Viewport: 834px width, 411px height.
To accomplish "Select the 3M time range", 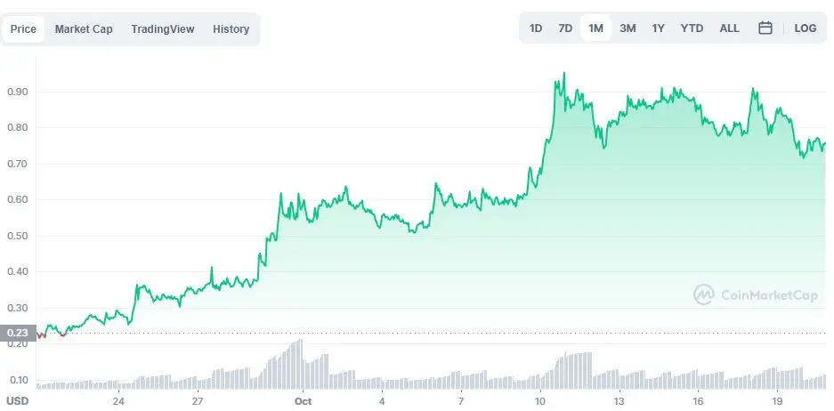I will [628, 28].
